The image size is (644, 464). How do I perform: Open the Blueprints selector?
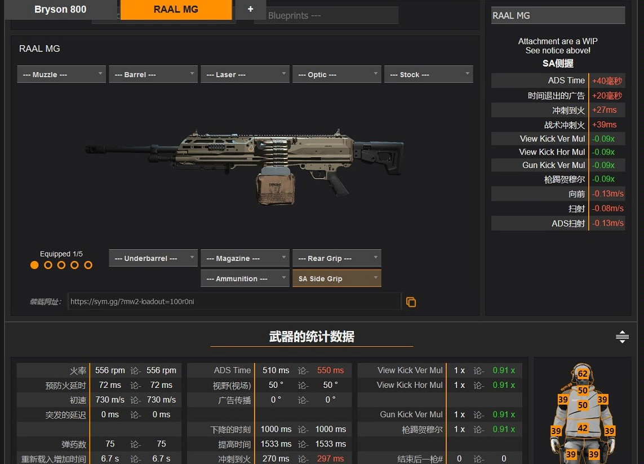coord(326,16)
